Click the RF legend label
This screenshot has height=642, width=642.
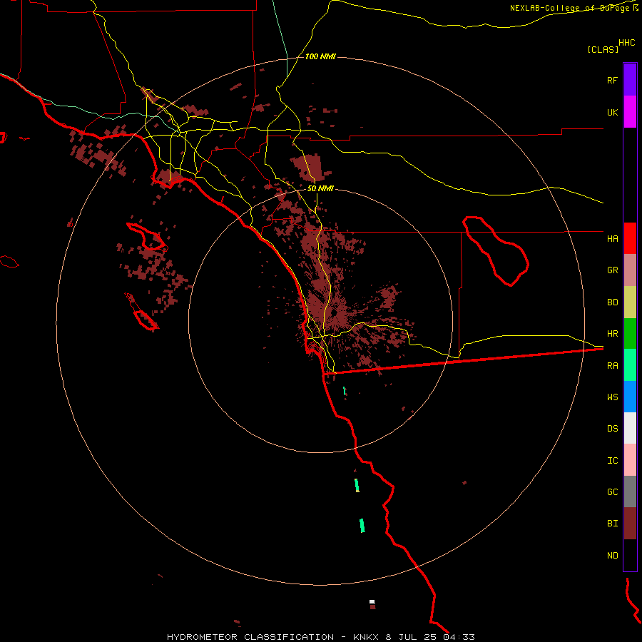coord(612,80)
